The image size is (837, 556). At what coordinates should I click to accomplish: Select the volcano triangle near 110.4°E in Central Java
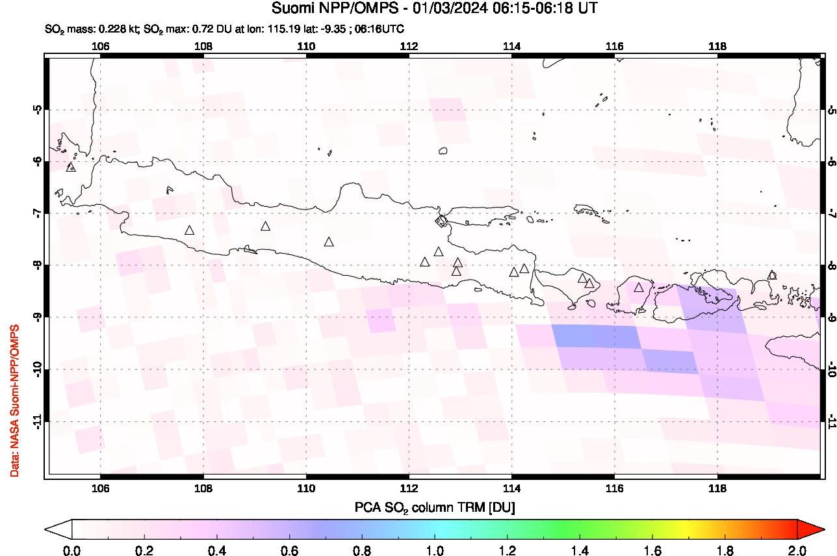point(329,242)
